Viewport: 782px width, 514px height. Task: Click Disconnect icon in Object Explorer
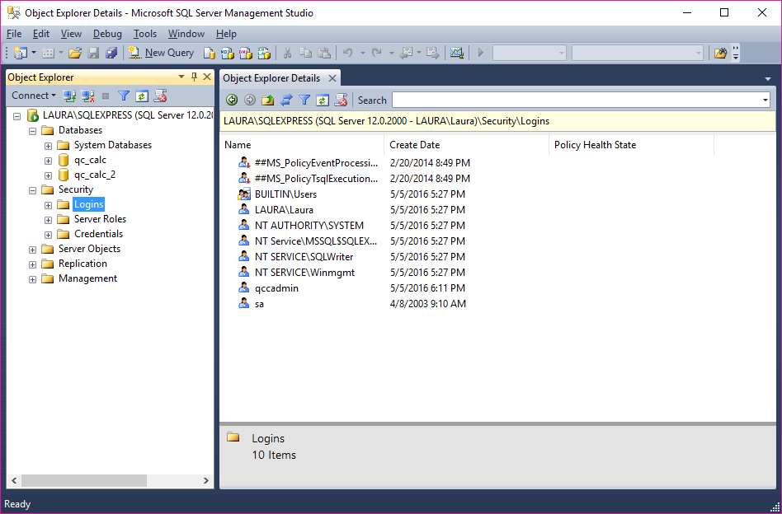[88, 96]
